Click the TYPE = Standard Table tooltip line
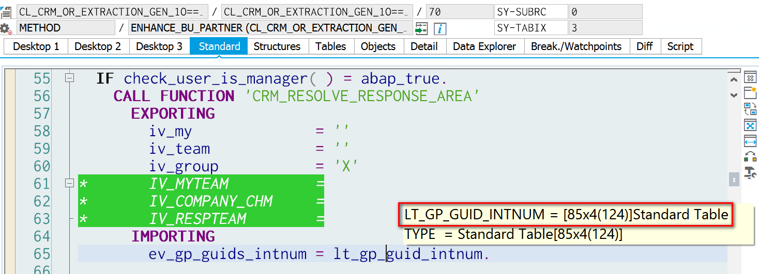Screen dimensions: 759x274 (514, 234)
